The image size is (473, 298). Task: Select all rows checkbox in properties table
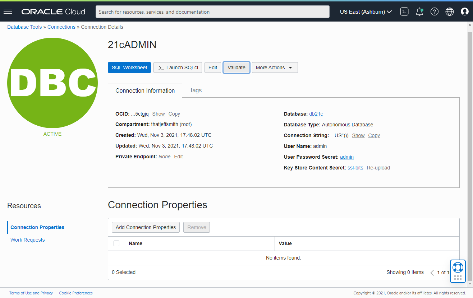116,243
